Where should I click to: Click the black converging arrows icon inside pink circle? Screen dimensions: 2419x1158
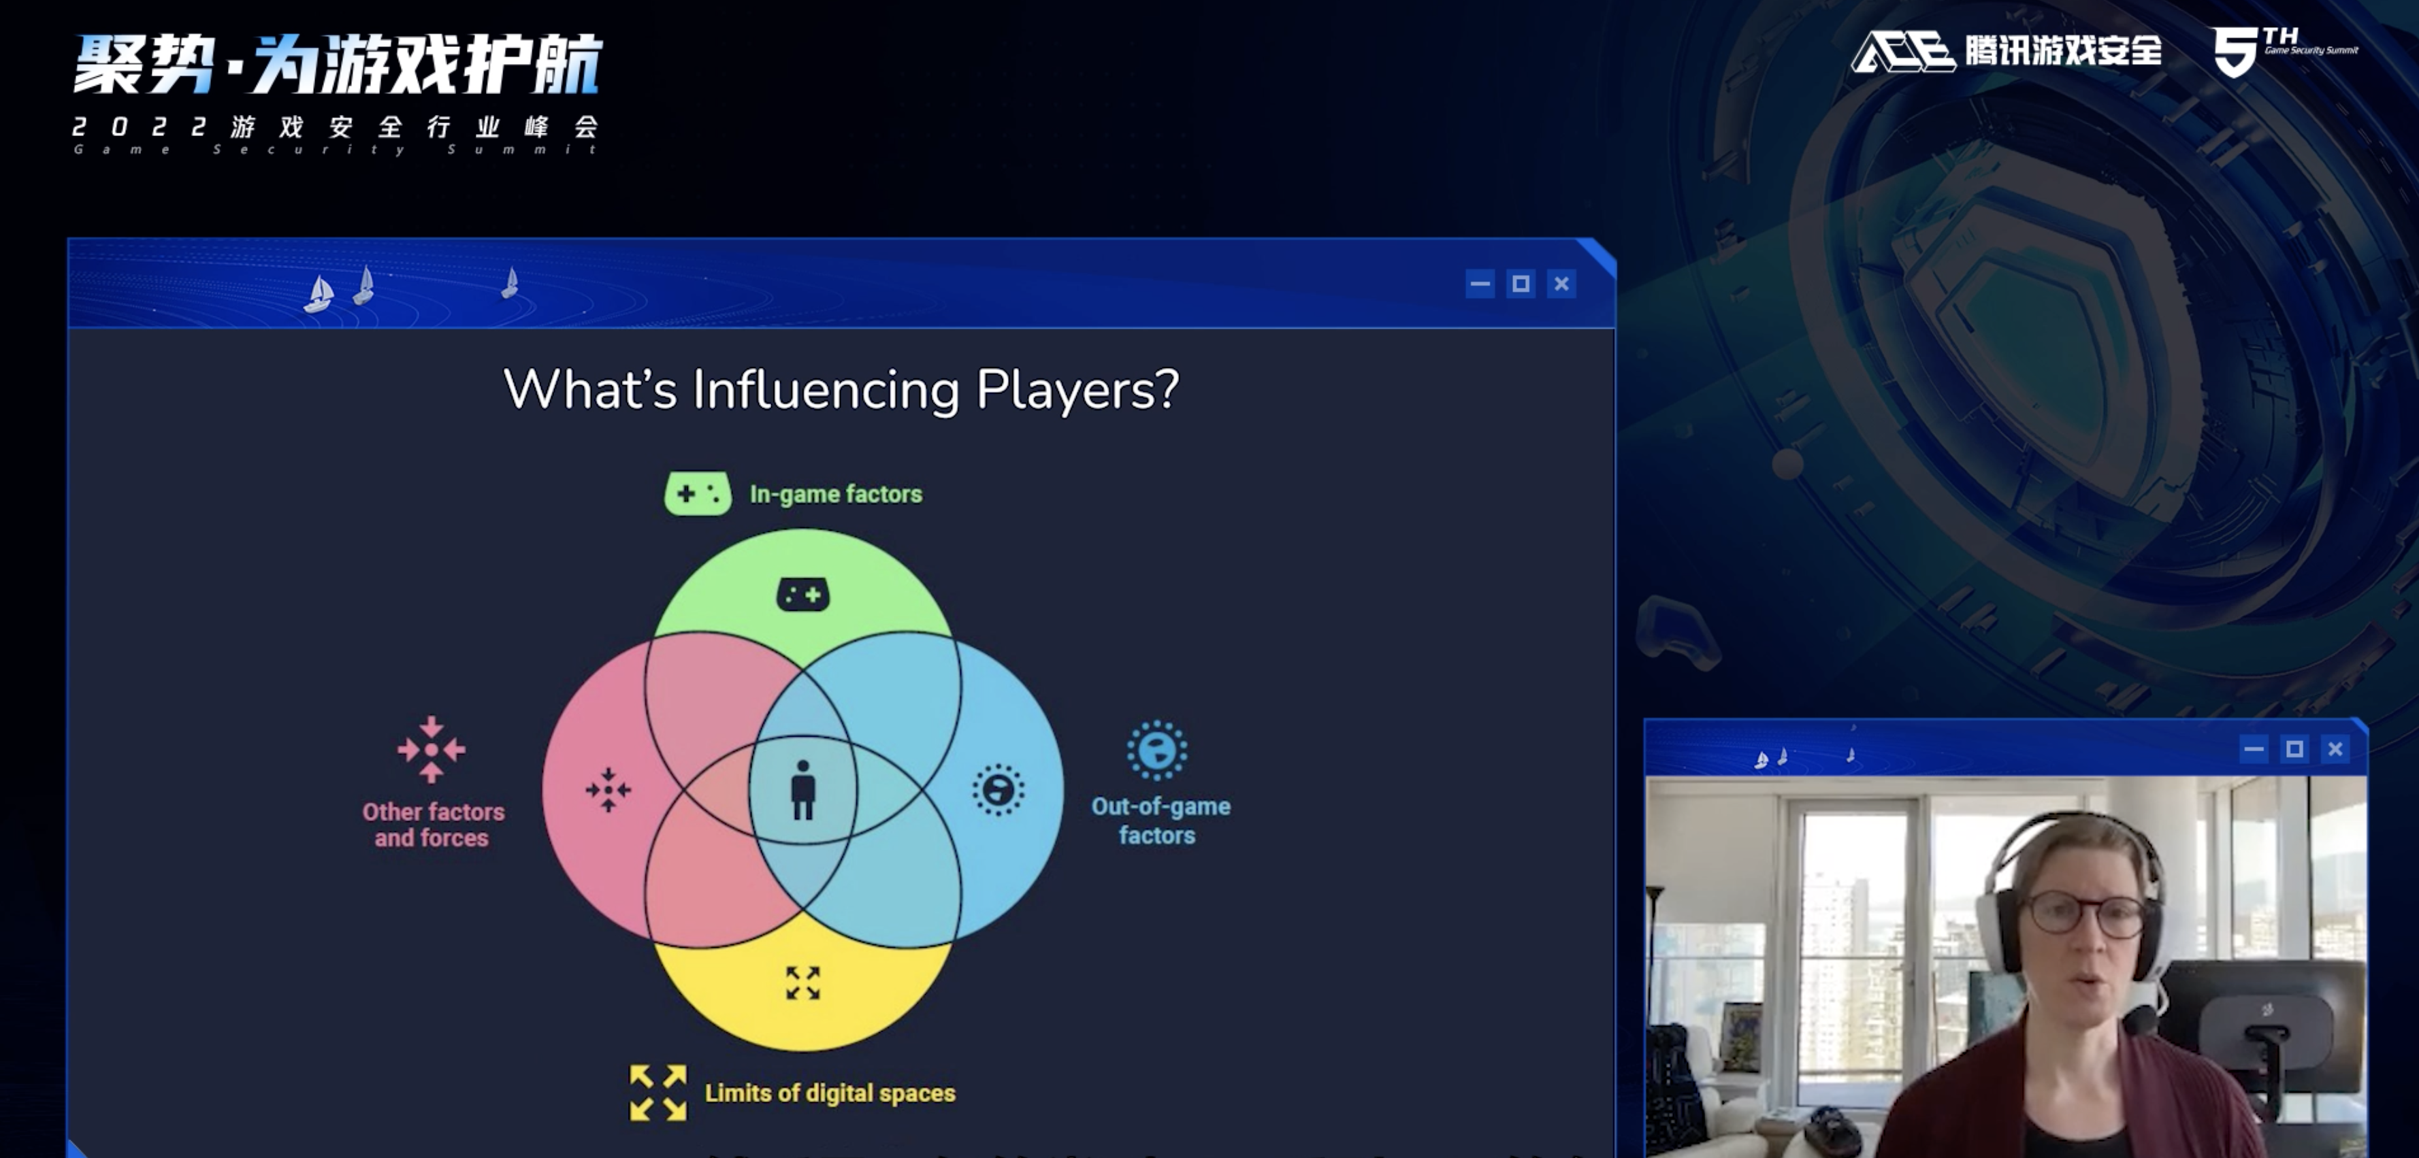point(608,789)
